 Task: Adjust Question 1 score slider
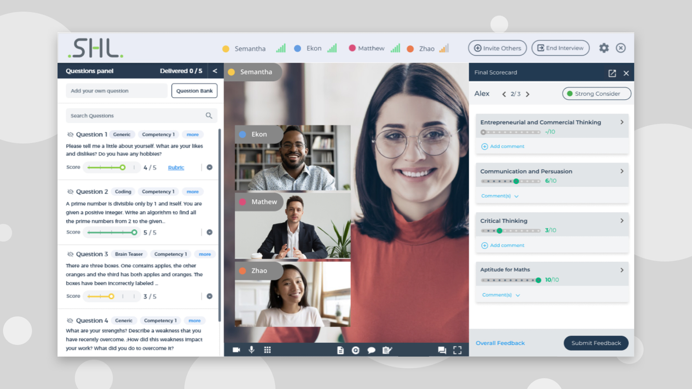point(112,167)
